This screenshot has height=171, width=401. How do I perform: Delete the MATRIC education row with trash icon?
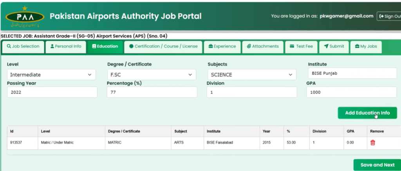(372, 142)
